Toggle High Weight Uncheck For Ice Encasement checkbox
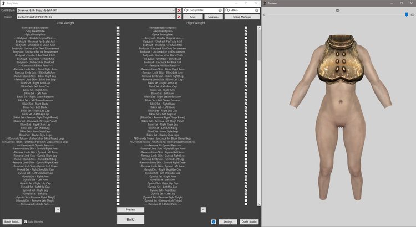This screenshot has height=227, width=416. coord(246,52)
